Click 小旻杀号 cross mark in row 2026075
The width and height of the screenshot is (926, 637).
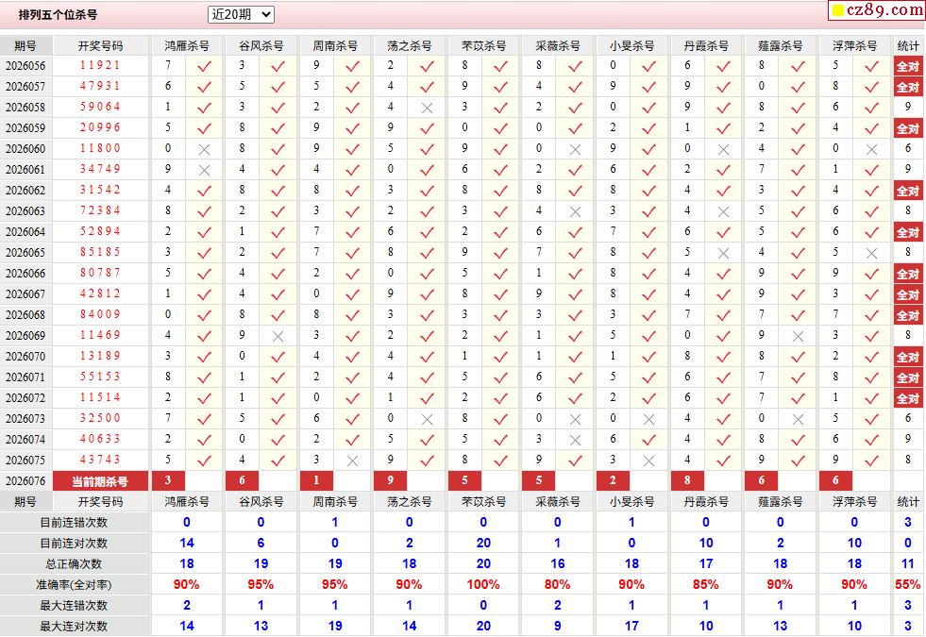(648, 461)
